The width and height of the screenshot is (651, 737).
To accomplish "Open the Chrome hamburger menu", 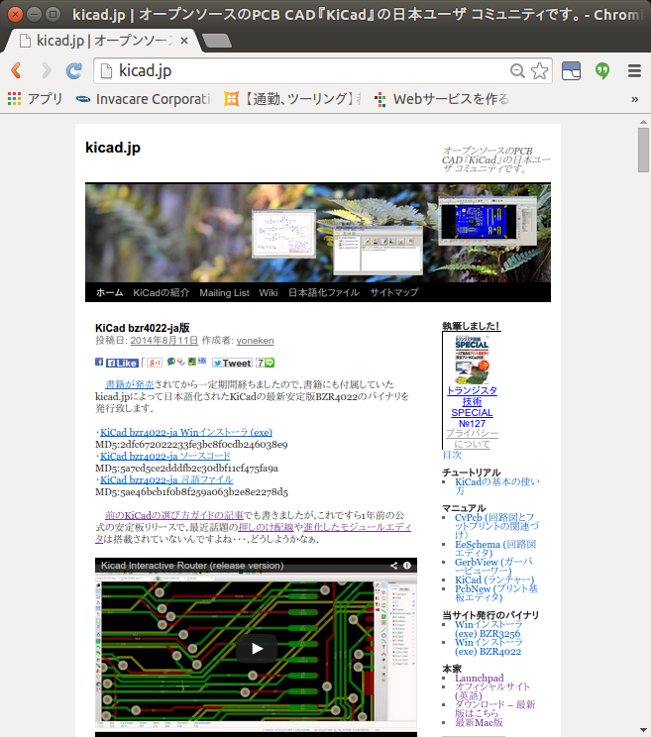I will tap(634, 71).
